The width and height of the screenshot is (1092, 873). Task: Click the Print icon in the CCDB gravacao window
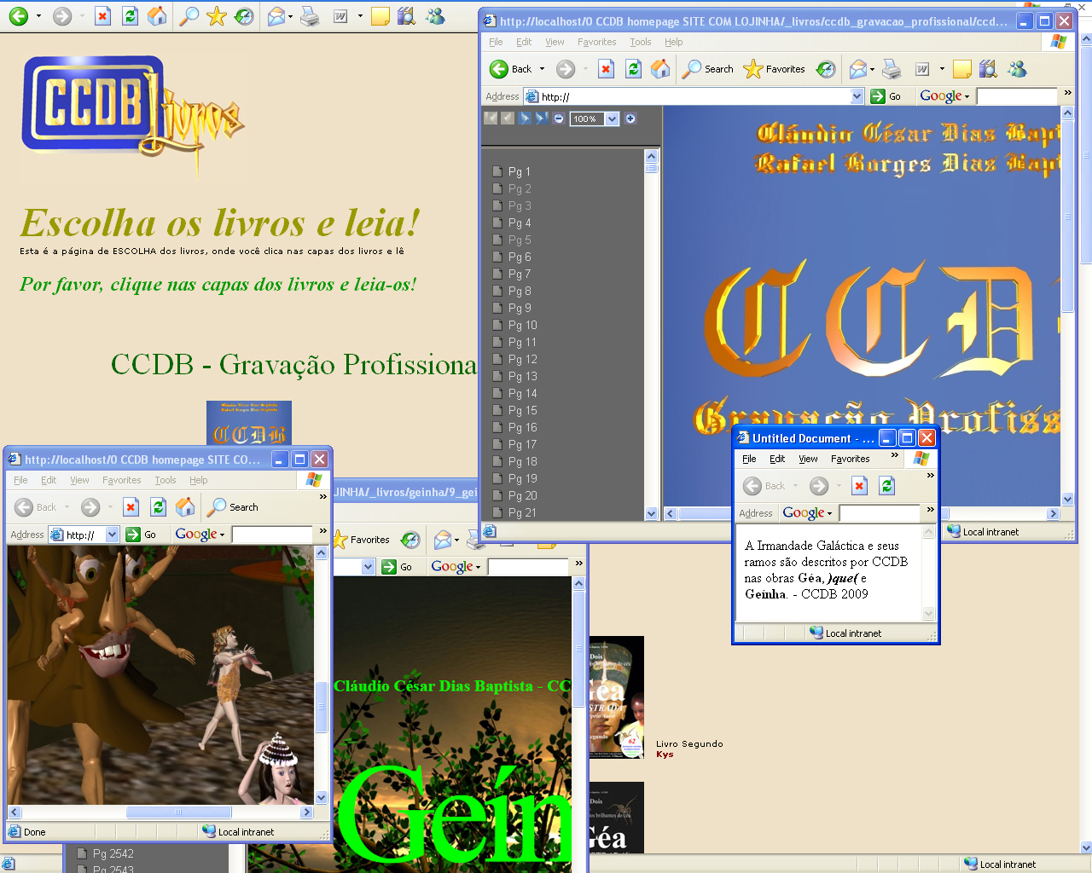(892, 69)
